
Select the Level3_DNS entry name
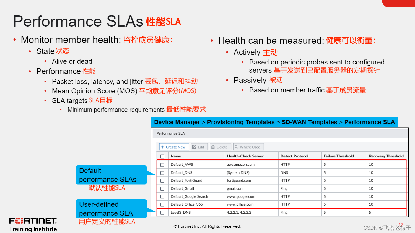[x=181, y=212]
